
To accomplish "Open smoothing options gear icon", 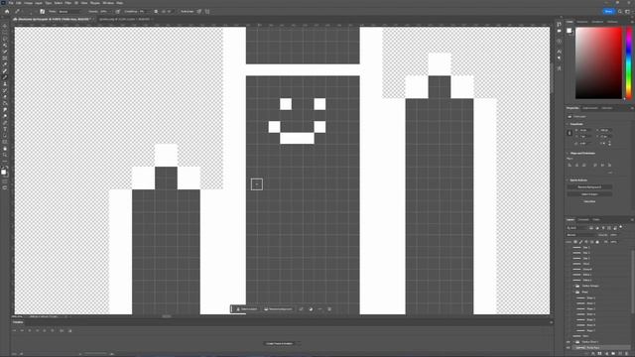I will tap(156, 11).
